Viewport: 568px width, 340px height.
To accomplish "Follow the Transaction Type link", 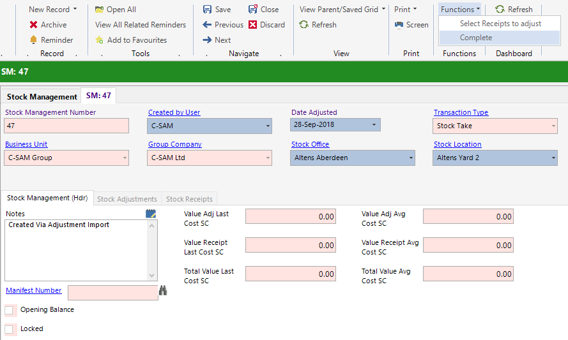I will click(461, 112).
